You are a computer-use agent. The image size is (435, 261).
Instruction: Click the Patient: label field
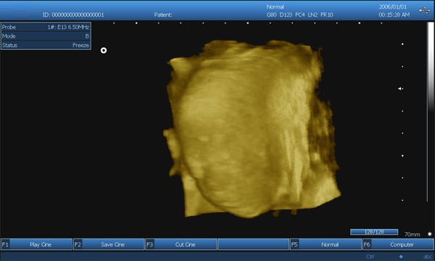(x=163, y=14)
